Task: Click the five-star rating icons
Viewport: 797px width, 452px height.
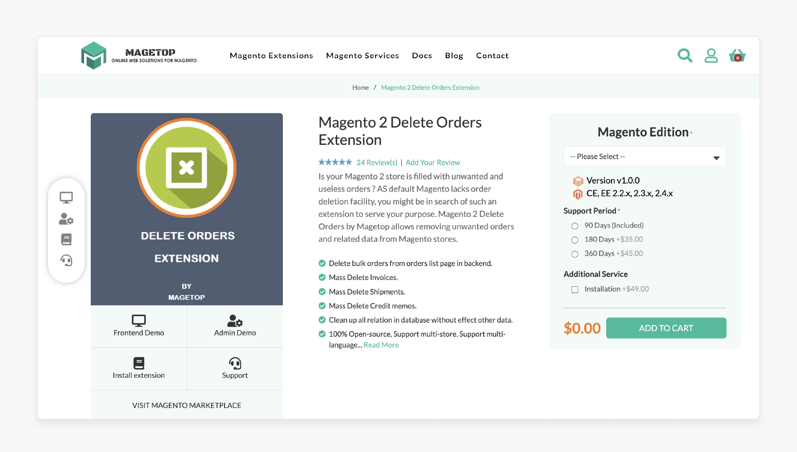Action: [335, 162]
